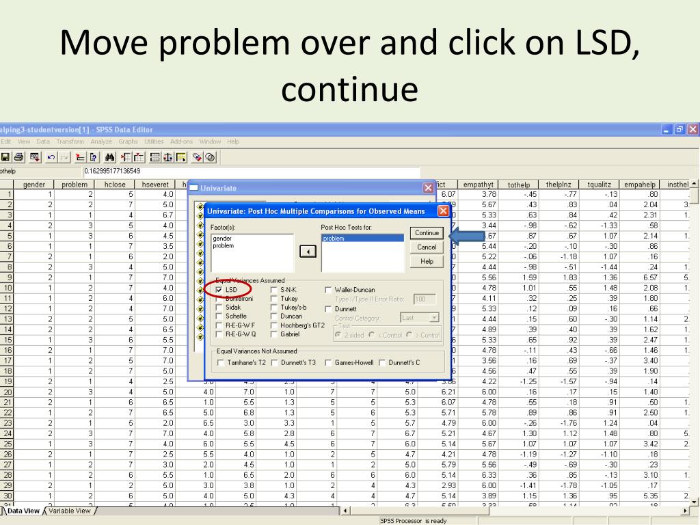Close the Post Hoc Multiple Comparisons dialog
The image size is (700, 525).
coord(443,211)
